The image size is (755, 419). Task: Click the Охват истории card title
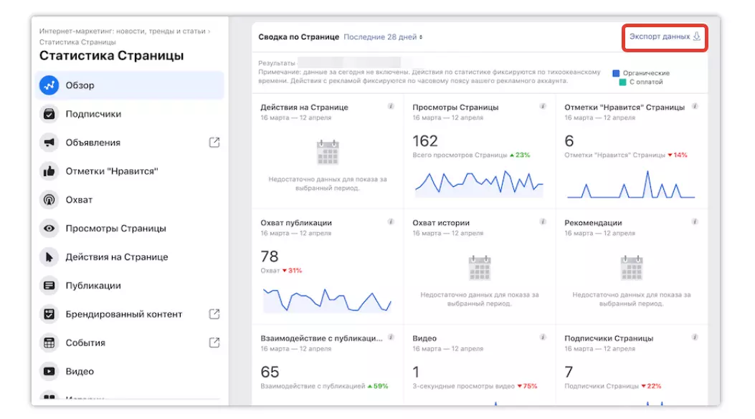pos(441,223)
